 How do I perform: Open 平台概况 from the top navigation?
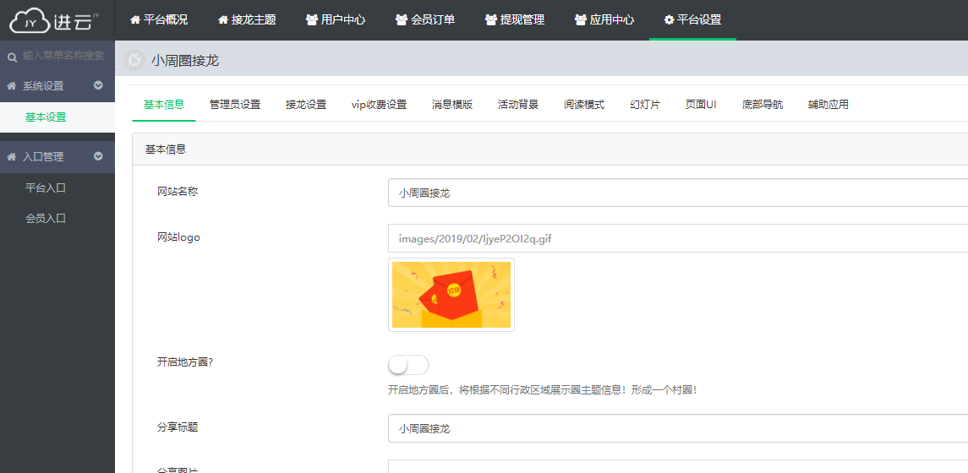tap(159, 19)
